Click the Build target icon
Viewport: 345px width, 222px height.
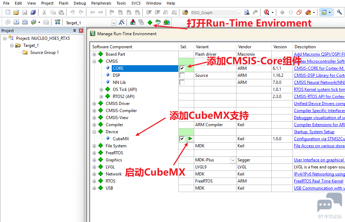[x=16, y=22]
